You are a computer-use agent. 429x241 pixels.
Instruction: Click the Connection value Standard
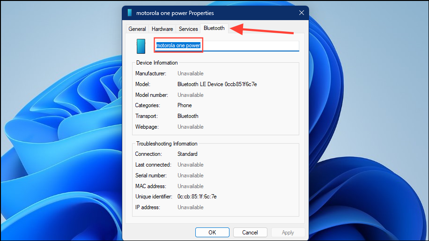187,154
